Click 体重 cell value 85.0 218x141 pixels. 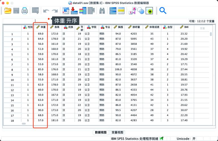(41, 69)
